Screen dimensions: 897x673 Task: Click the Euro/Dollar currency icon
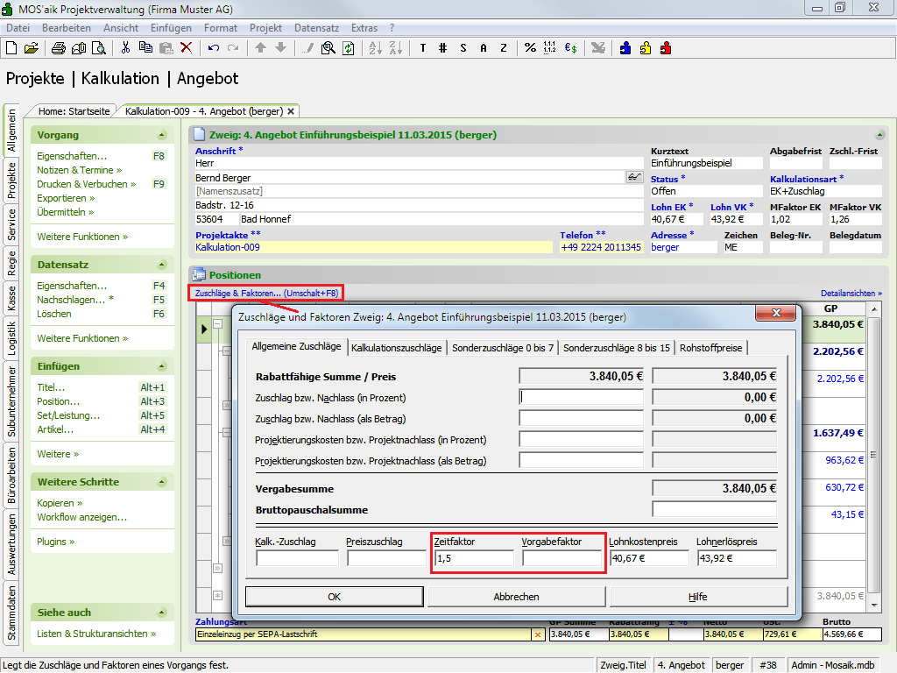coord(570,48)
